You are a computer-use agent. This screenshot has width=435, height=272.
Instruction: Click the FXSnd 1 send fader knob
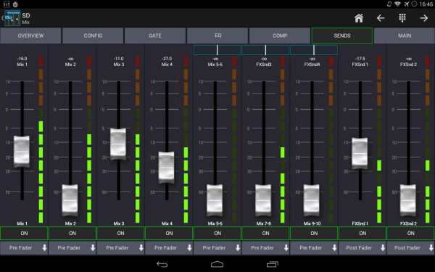[360, 153]
